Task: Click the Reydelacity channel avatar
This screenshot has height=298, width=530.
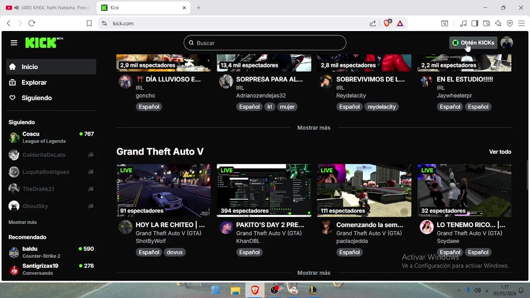Action: click(326, 82)
